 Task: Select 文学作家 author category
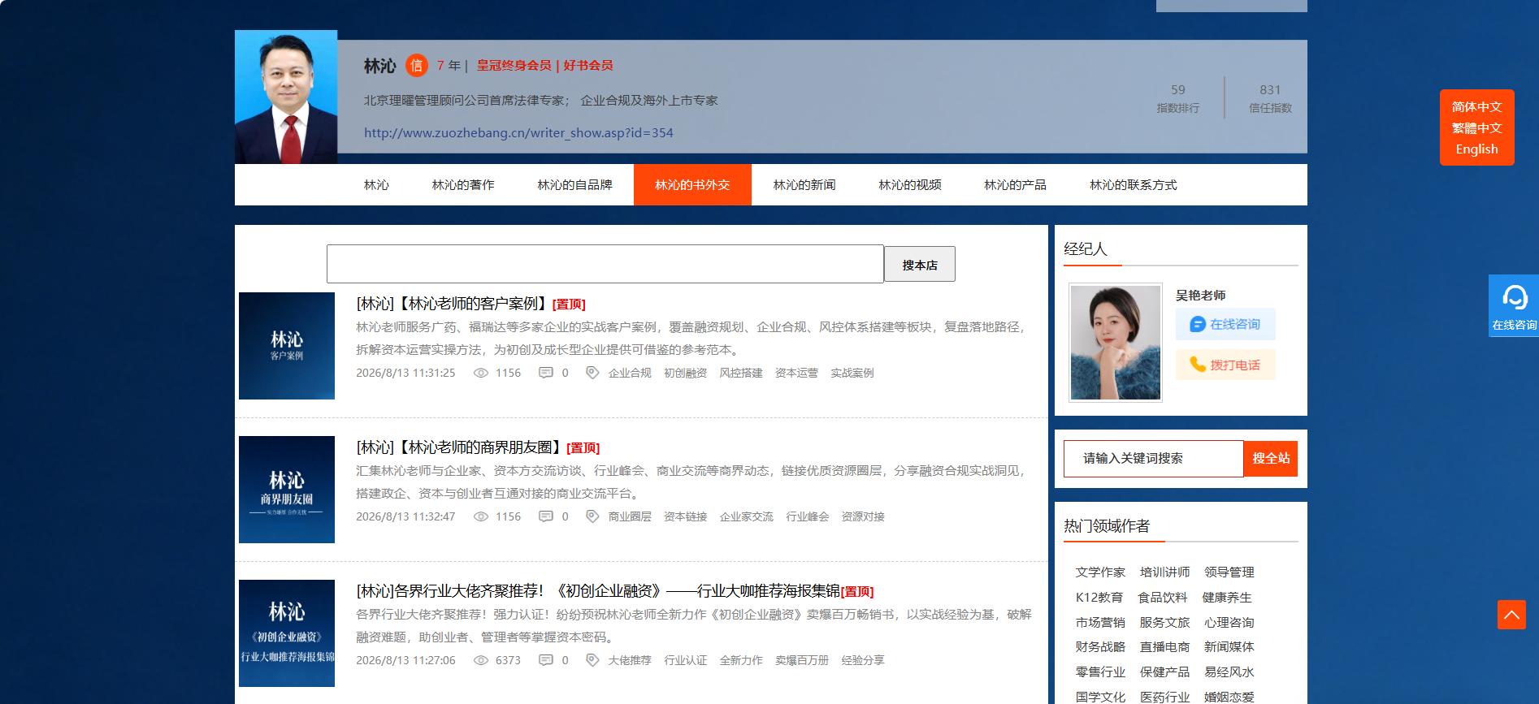pos(1100,572)
